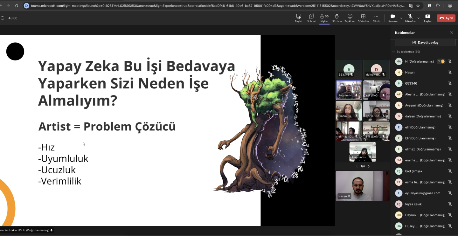
Task: Open the Görünüm layout options
Action: tap(363, 18)
